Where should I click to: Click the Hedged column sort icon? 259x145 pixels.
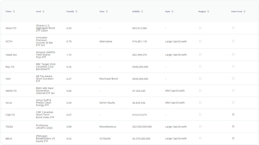coord(208,12)
